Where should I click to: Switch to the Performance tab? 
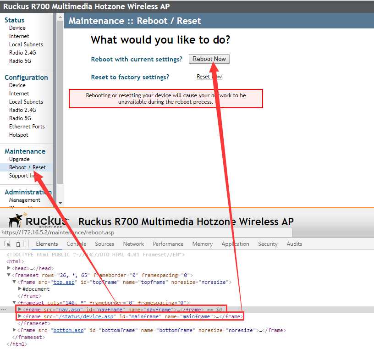pyautogui.click(x=168, y=244)
